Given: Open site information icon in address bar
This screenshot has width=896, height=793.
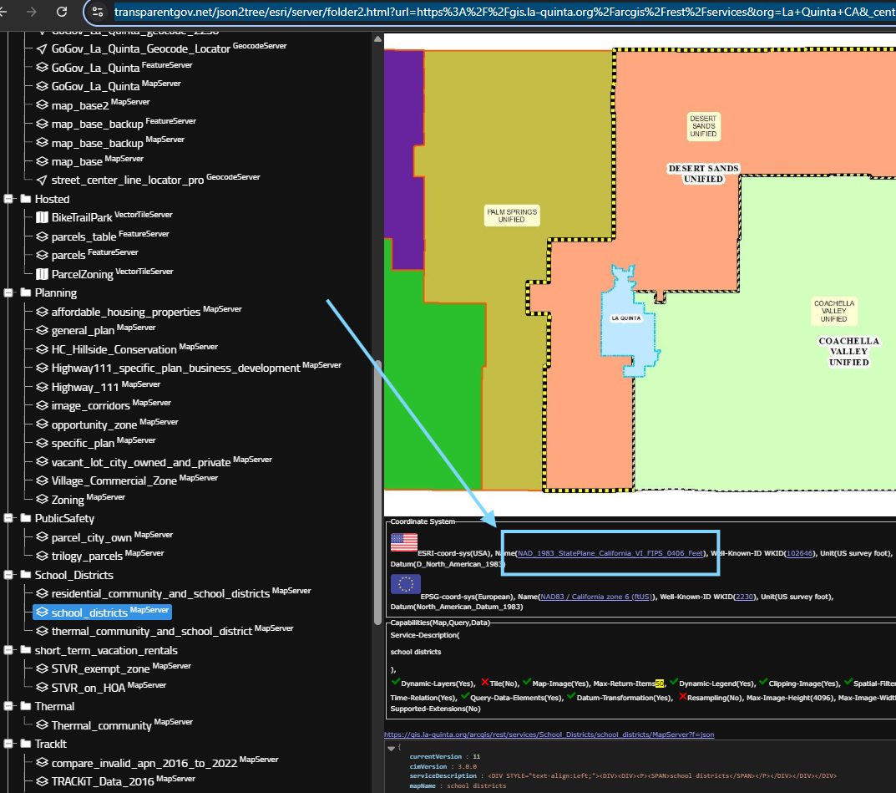Looking at the screenshot, I should tap(98, 12).
